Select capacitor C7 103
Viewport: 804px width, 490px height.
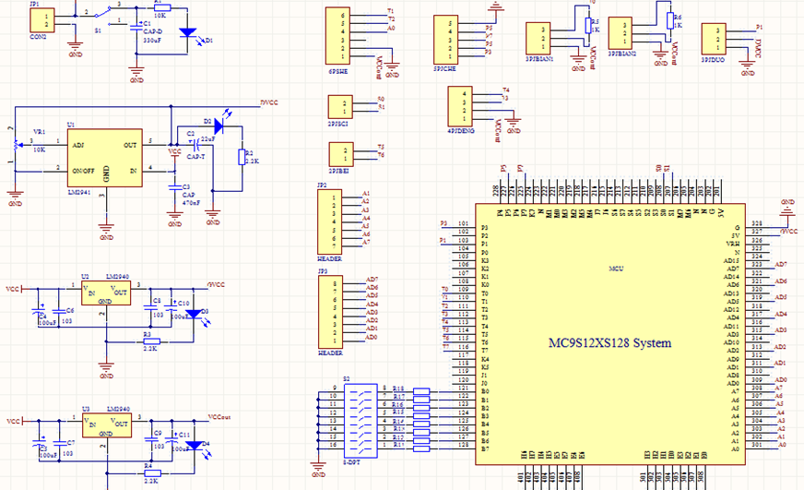59,442
